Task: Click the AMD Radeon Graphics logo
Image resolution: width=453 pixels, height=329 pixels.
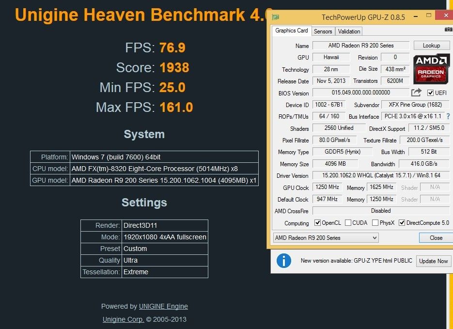Action: coord(431,69)
